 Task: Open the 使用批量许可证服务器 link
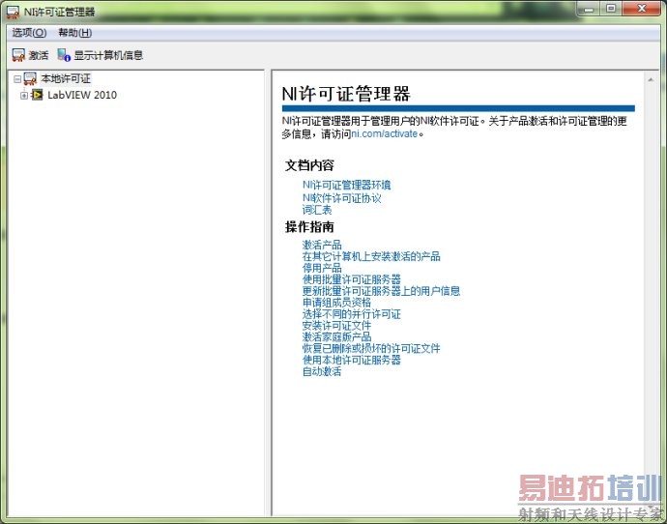click(351, 279)
